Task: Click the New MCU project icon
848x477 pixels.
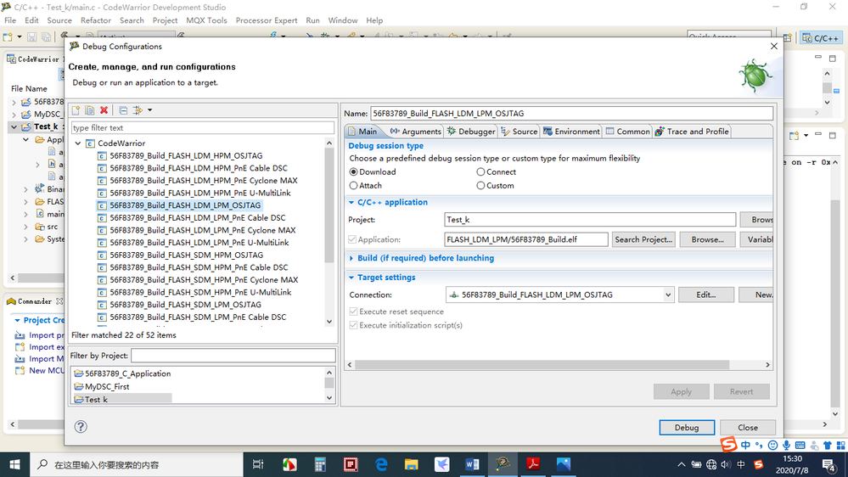Action: tap(20, 370)
